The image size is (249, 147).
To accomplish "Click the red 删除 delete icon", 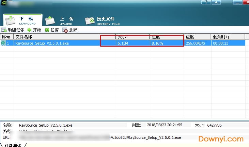I will tap(65, 30).
